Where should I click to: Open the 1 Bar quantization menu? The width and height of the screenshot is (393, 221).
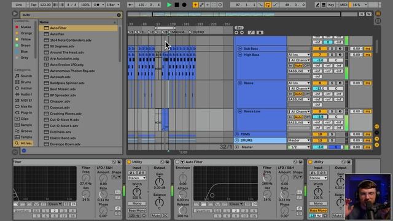click(113, 5)
